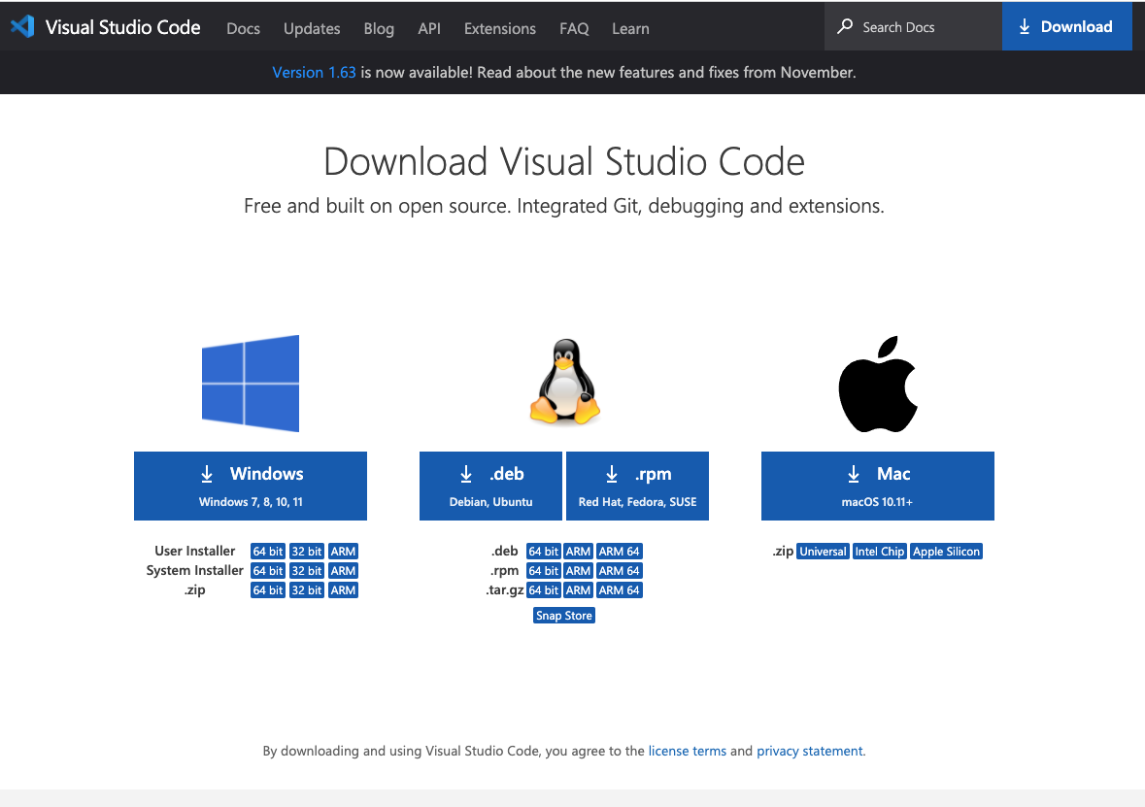
Task: Select Windows .zip 64 bit
Action: (x=268, y=590)
